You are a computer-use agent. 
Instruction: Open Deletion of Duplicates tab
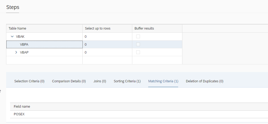[x=204, y=81]
